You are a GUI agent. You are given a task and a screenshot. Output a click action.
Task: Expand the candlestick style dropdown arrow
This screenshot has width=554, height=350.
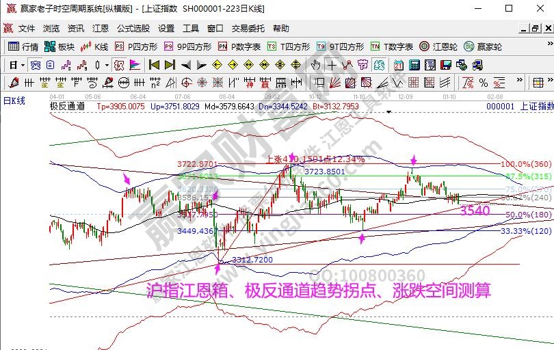(106, 65)
